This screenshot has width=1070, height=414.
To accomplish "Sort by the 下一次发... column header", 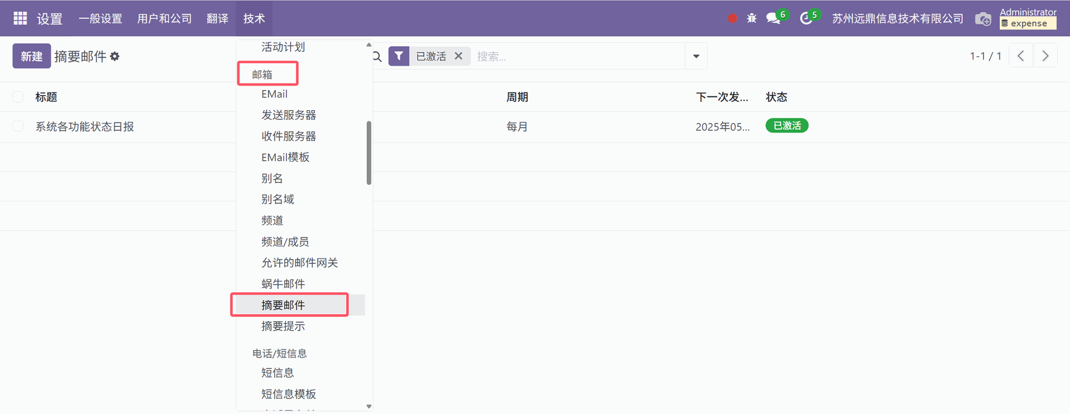I will pos(722,97).
